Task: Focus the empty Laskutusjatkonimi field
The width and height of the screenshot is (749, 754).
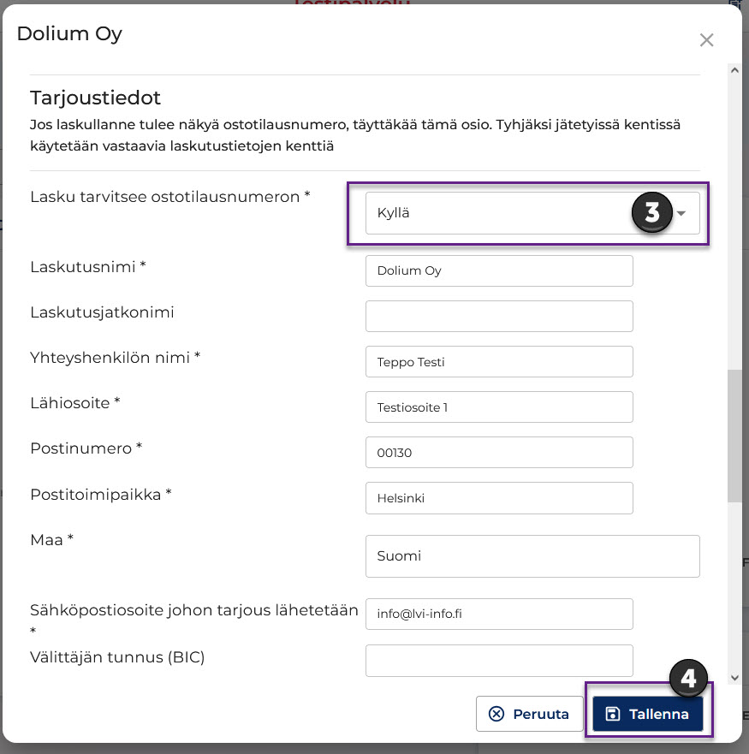Action: (x=499, y=316)
